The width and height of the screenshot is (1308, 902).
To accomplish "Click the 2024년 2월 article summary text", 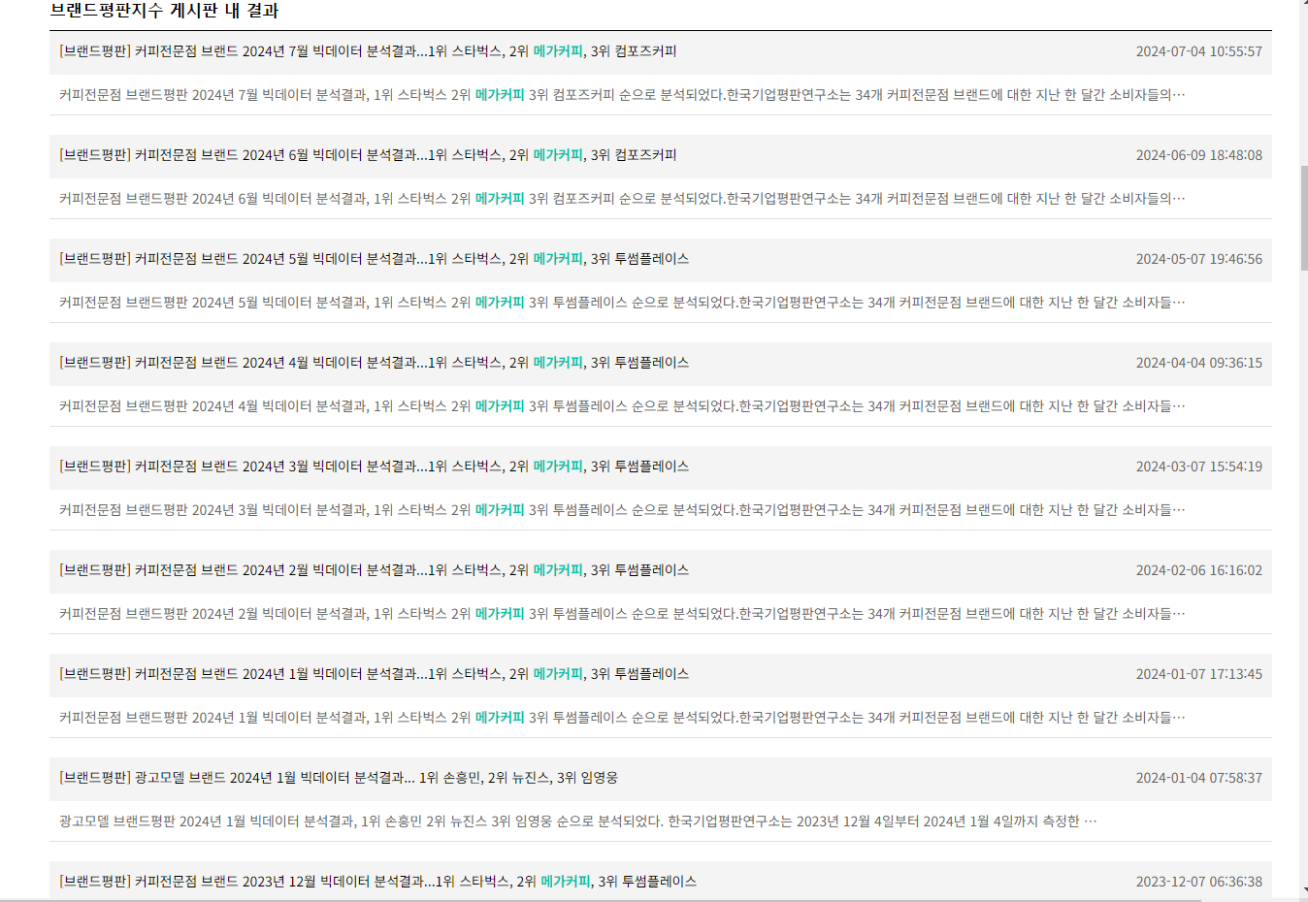I will 622,614.
